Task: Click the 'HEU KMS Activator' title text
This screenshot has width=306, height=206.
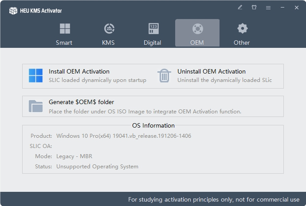Action: 41,11
